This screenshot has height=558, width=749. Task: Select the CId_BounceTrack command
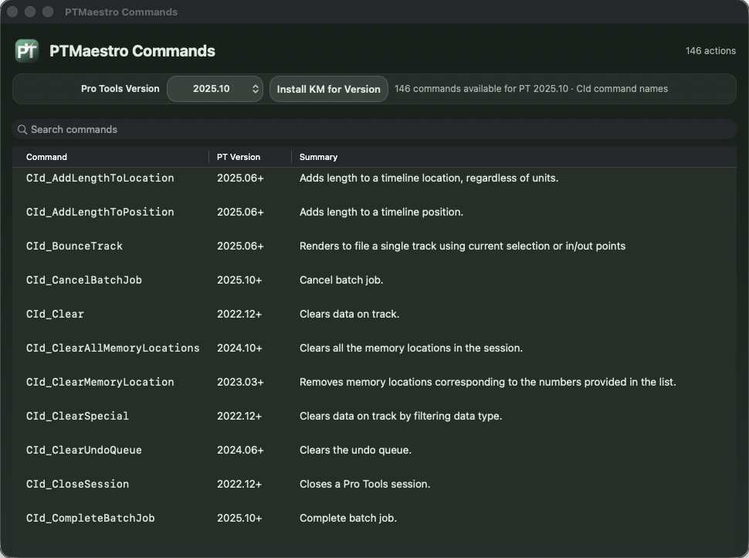coord(75,246)
